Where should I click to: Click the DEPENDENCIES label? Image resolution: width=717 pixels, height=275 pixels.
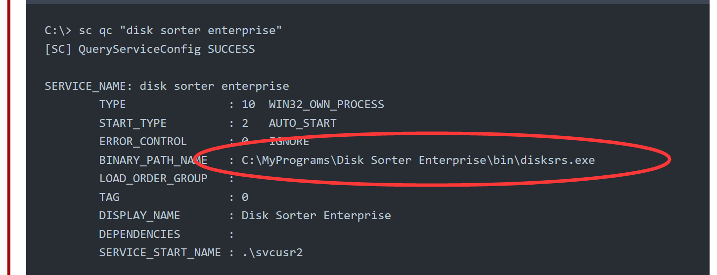tap(139, 234)
